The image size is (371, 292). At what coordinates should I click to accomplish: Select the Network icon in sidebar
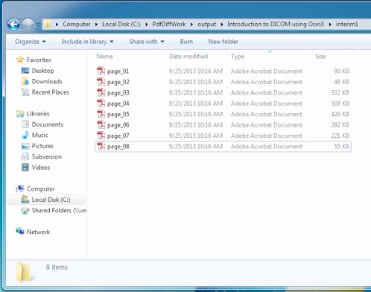click(x=20, y=232)
